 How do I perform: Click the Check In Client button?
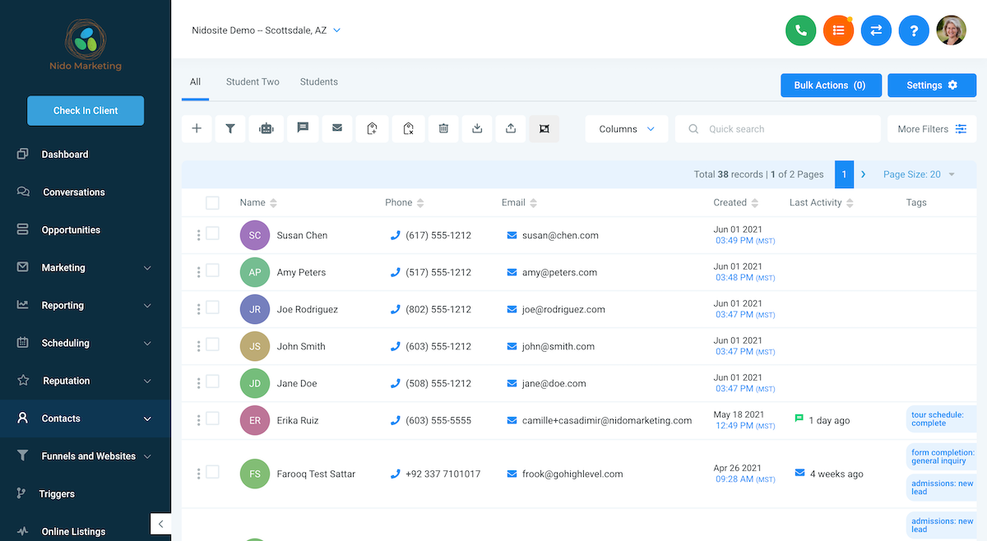(x=86, y=111)
